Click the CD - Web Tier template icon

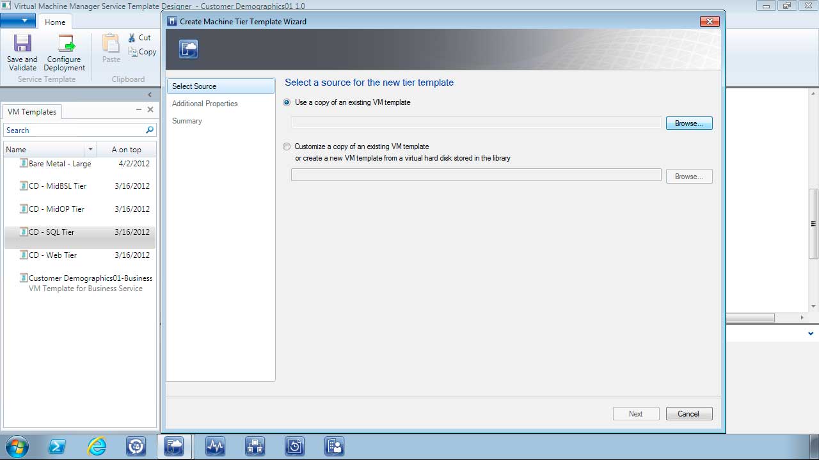[x=24, y=255]
